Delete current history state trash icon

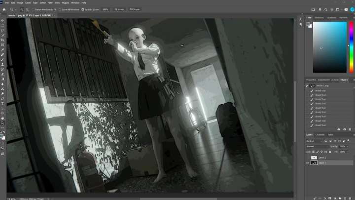click(350, 129)
